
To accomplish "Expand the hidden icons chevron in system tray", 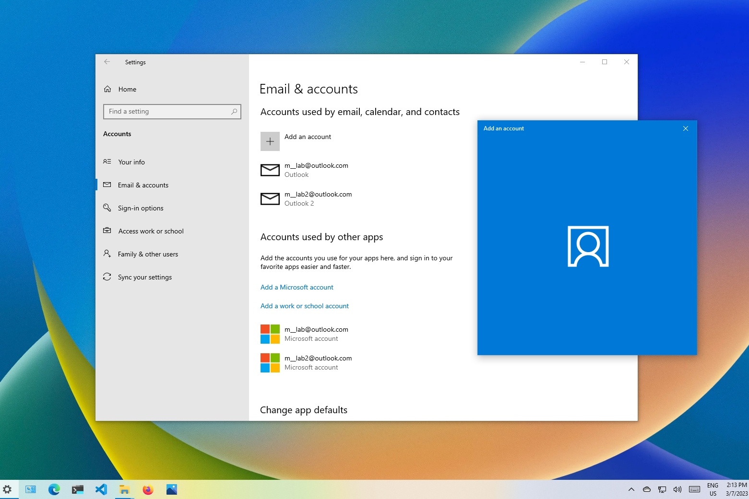I will pyautogui.click(x=631, y=489).
